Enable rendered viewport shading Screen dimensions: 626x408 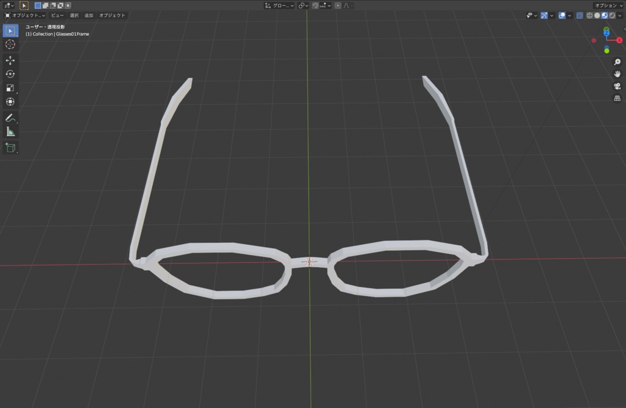click(611, 15)
